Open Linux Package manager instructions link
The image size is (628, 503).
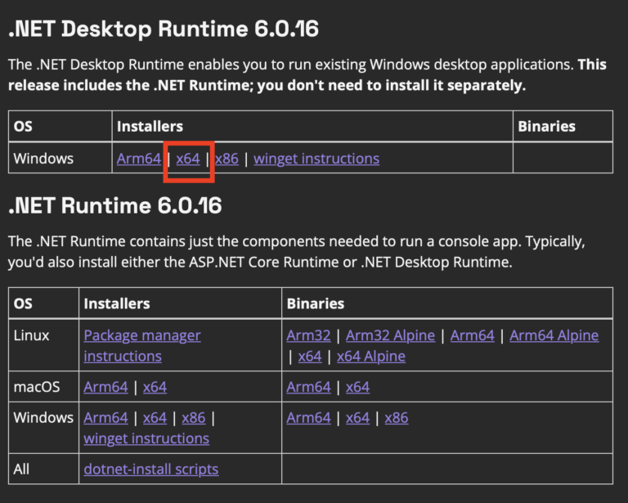coord(141,335)
